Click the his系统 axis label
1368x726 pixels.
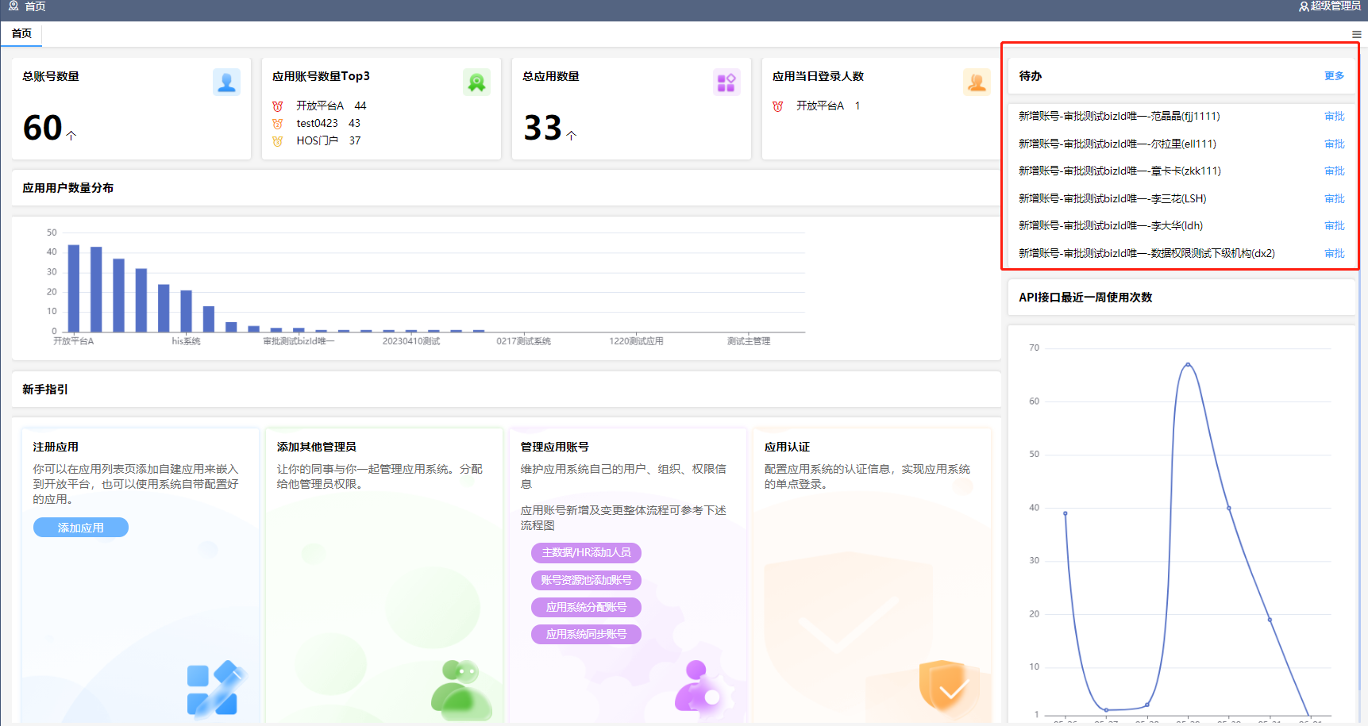tap(187, 342)
